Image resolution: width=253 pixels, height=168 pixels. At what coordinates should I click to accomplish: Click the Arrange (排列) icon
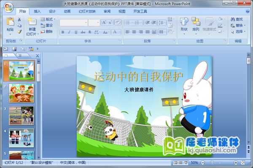tap(196, 23)
